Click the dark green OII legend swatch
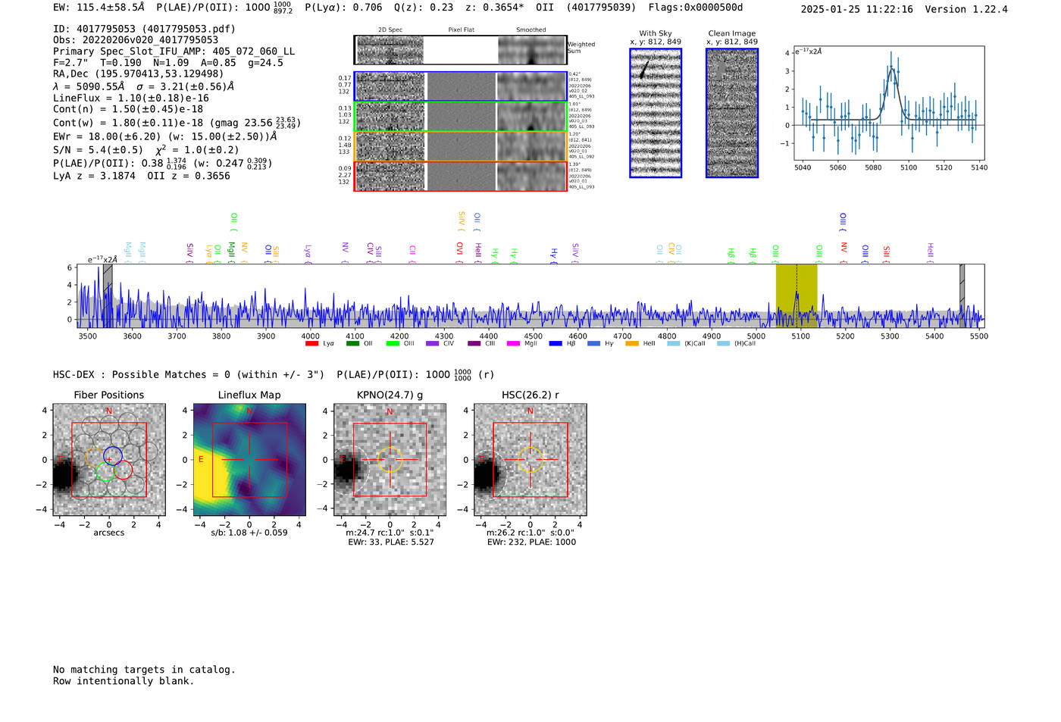Screen dimensions: 1061x722 [352, 344]
